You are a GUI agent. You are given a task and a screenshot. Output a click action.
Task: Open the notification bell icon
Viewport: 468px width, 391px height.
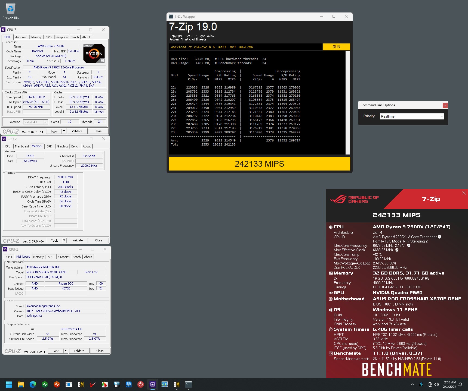tap(460, 384)
